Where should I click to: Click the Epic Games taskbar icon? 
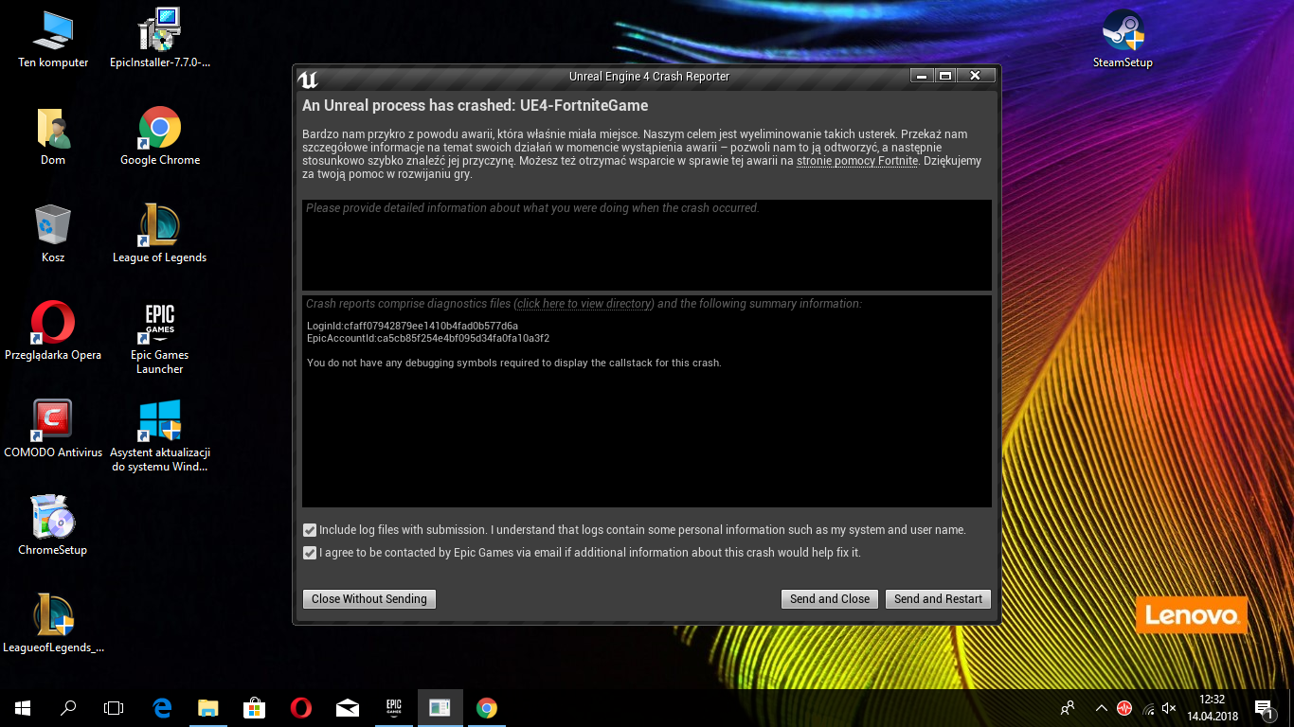tap(394, 708)
